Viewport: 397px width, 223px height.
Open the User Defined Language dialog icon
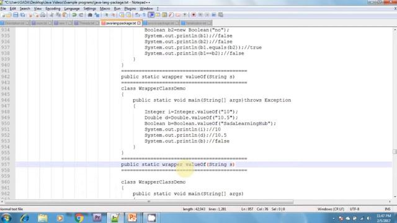(158, 15)
